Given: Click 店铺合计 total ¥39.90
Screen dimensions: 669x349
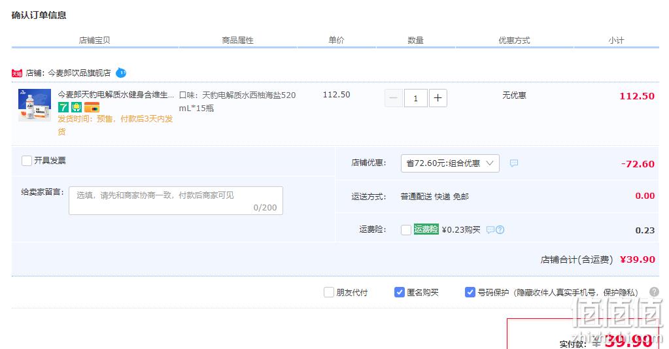Looking at the screenshot, I should 638,259.
